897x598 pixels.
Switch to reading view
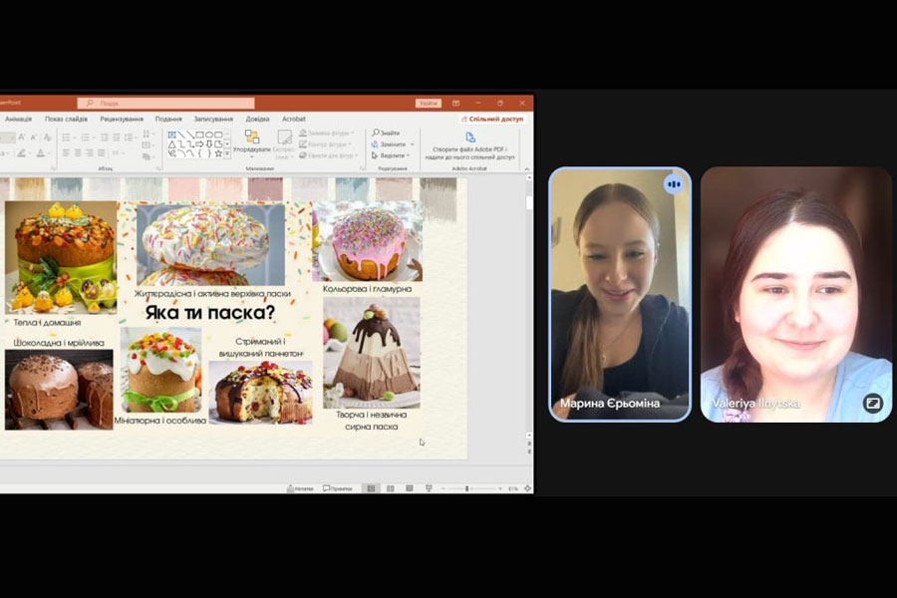(409, 488)
